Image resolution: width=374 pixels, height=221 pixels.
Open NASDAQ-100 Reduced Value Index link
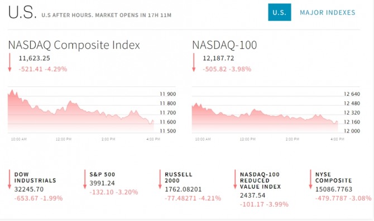pos(260,180)
